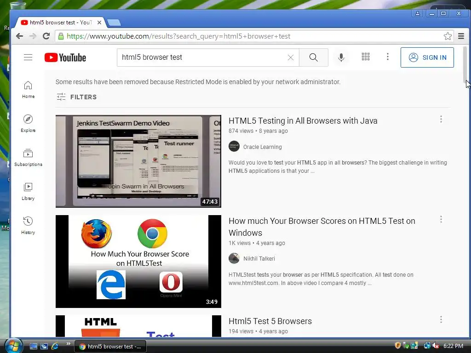Open History in the sidebar
This screenshot has height=353, width=471.
(28, 225)
